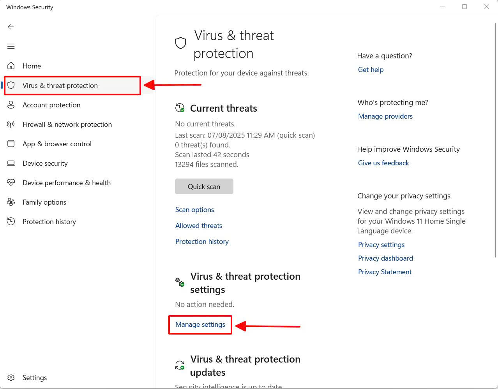Open Family options in sidebar

pyautogui.click(x=44, y=202)
